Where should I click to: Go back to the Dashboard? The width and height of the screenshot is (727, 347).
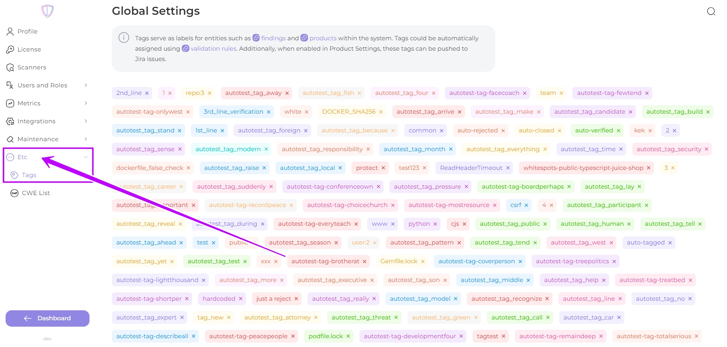[x=48, y=318]
